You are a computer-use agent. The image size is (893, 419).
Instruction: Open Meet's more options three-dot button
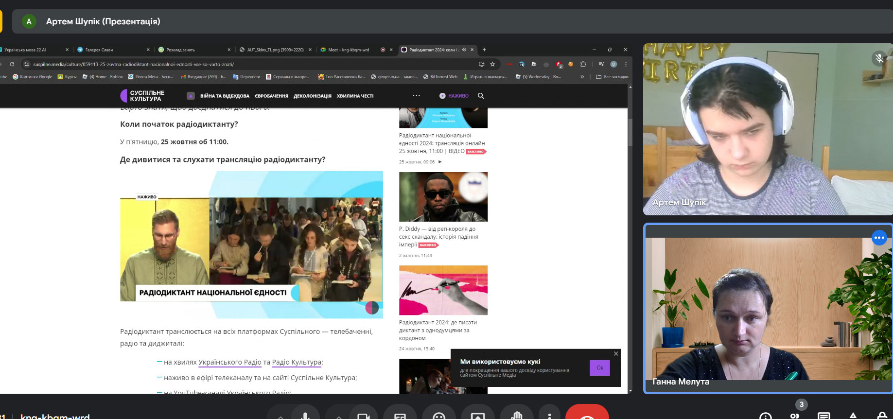549,414
